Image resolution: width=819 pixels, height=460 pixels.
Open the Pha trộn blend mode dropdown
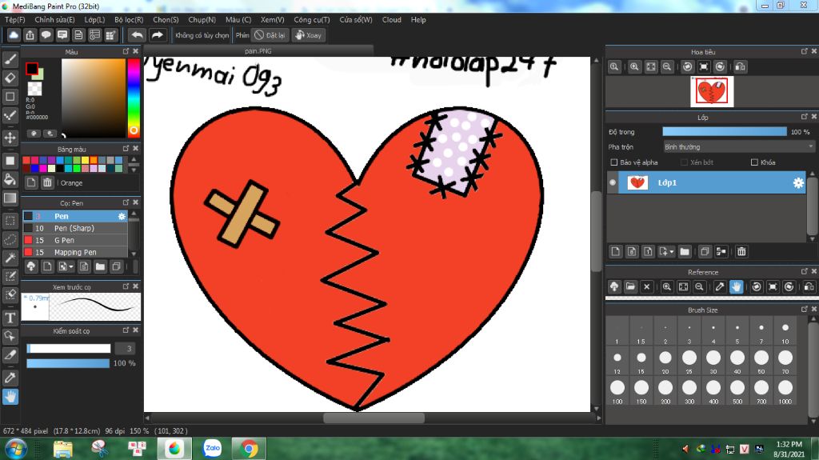(739, 147)
